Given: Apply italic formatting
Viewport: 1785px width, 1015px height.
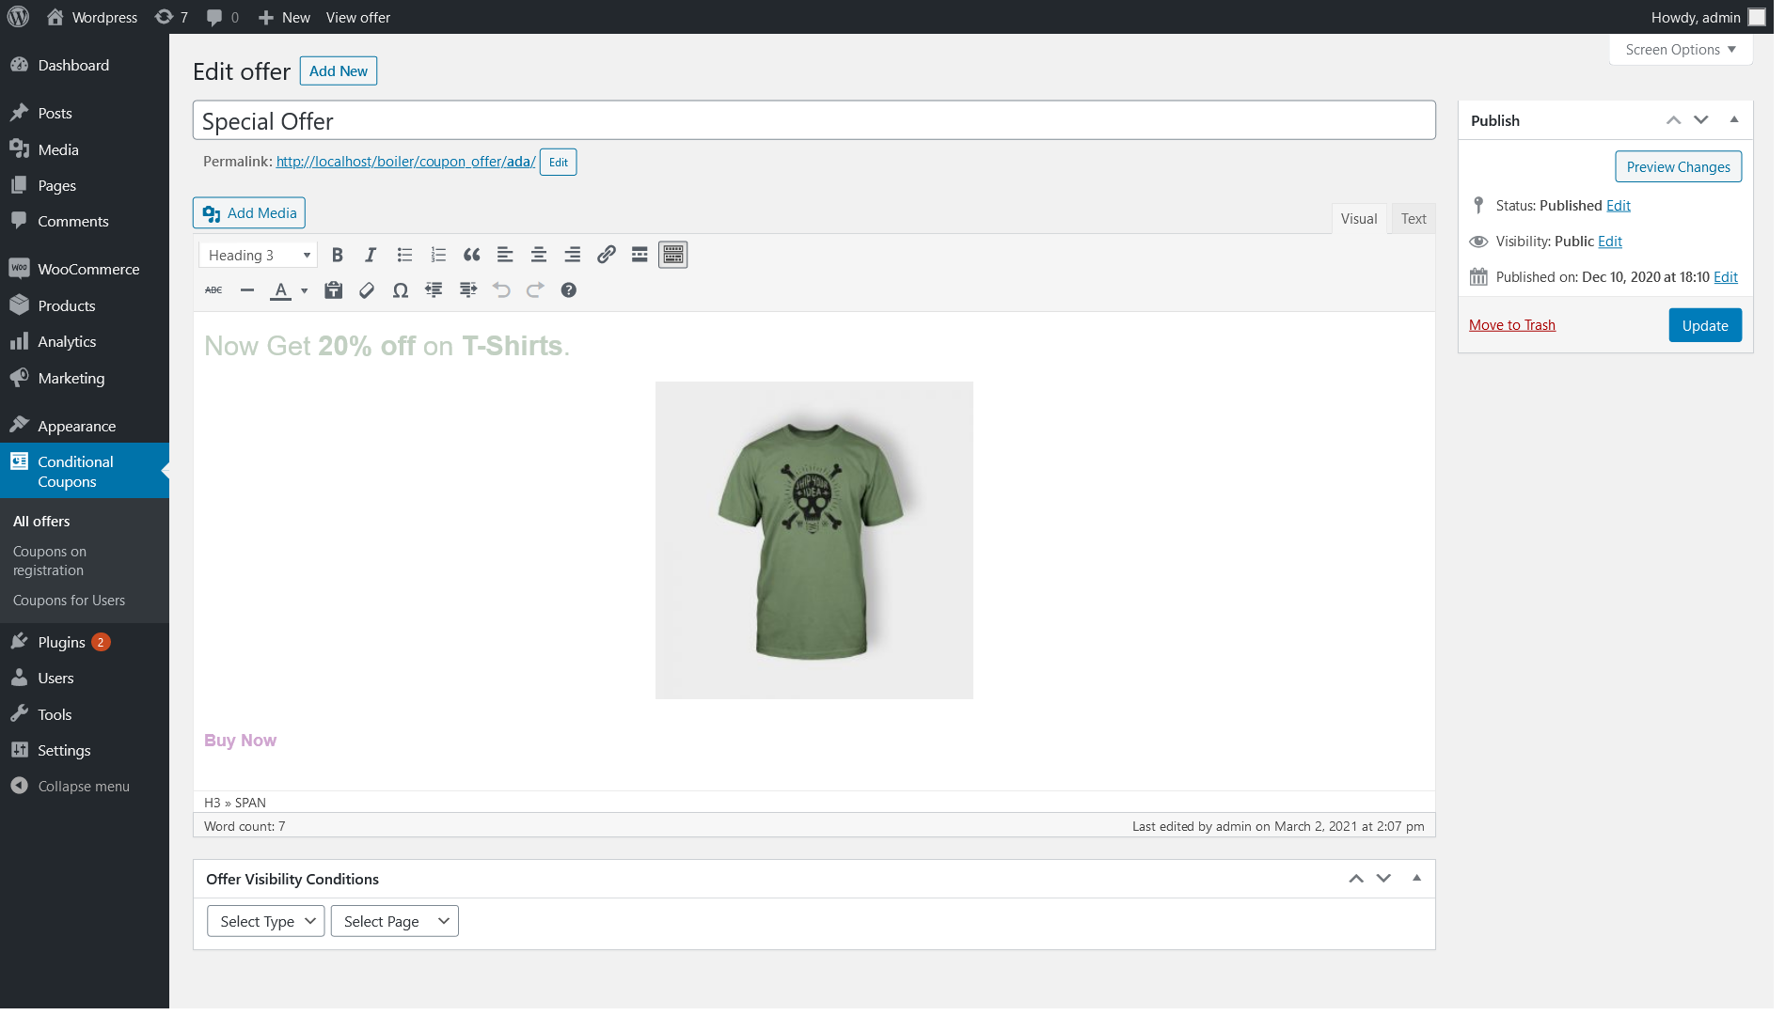Looking at the screenshot, I should (x=371, y=254).
